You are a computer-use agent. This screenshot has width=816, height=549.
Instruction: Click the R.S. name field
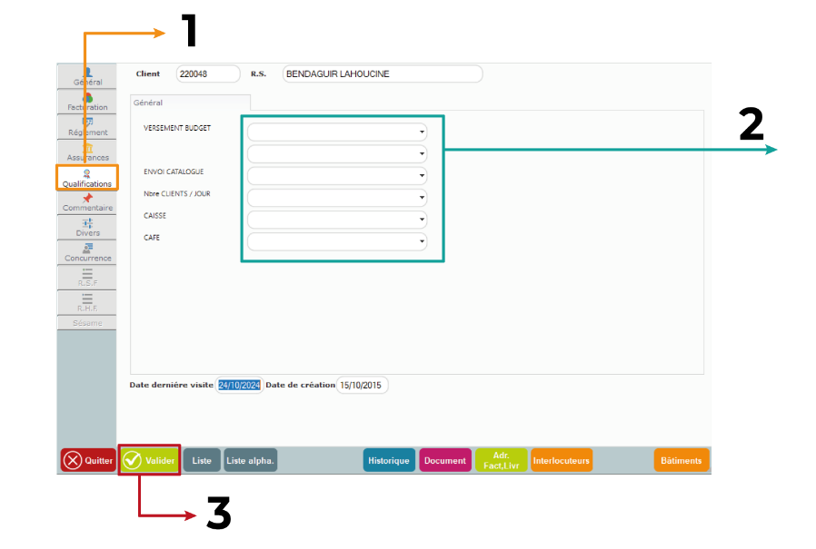383,74
